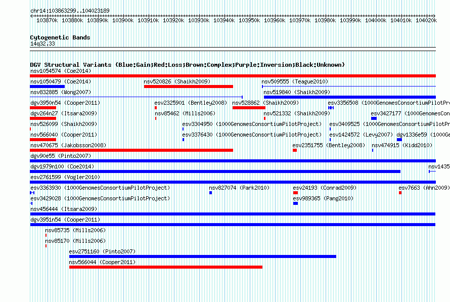The image size is (450, 302).
Task: Click the red nsv470675 loss bar
Action: coord(131,150)
